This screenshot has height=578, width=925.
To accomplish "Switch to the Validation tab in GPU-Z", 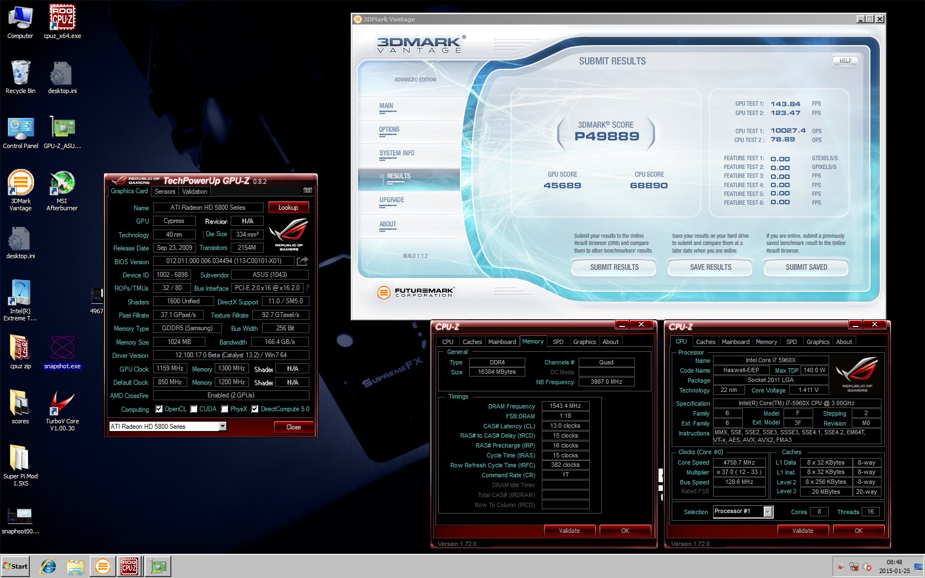I will point(195,192).
